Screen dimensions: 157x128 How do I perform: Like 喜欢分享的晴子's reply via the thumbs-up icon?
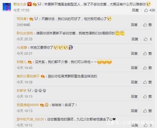tap(145, 82)
